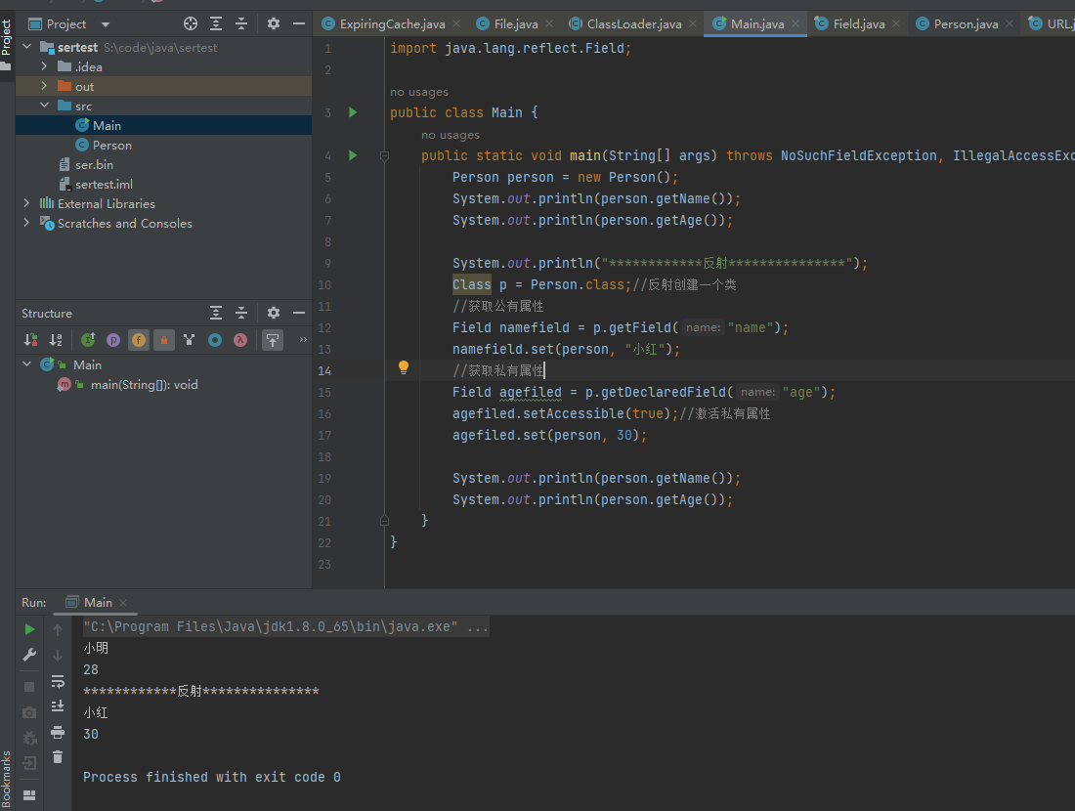This screenshot has height=811, width=1075.
Task: Expand all nodes in the Structure panel
Action: tap(216, 314)
